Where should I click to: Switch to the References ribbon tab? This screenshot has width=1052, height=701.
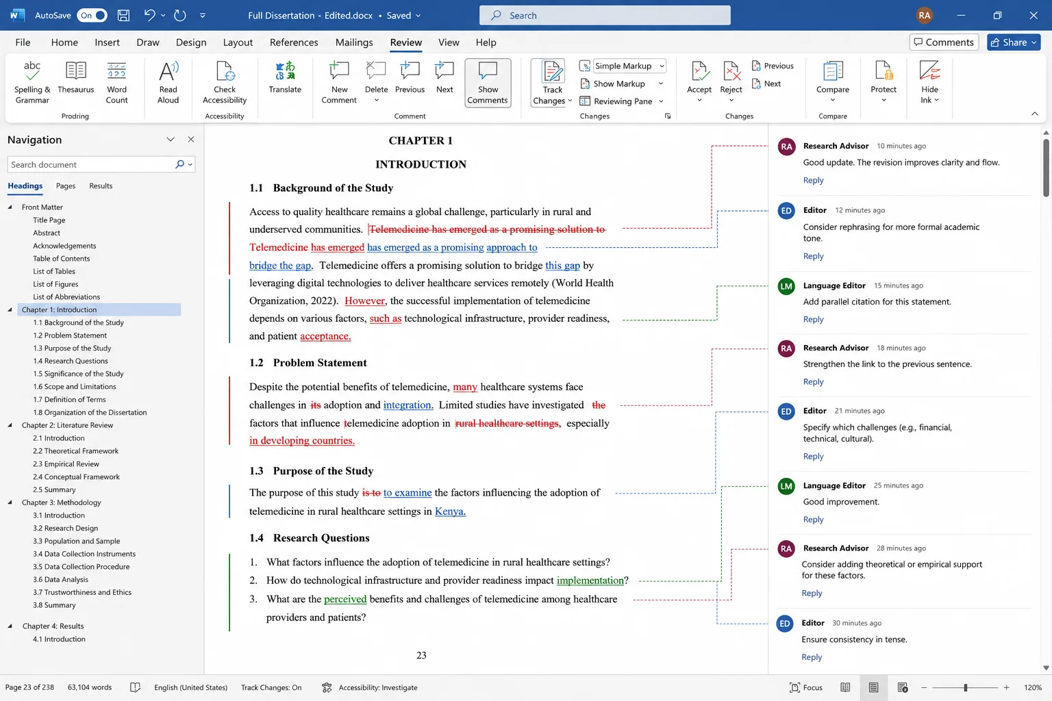click(294, 42)
